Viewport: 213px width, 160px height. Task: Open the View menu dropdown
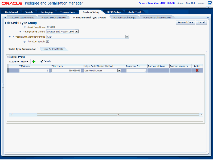pyautogui.click(x=24, y=62)
